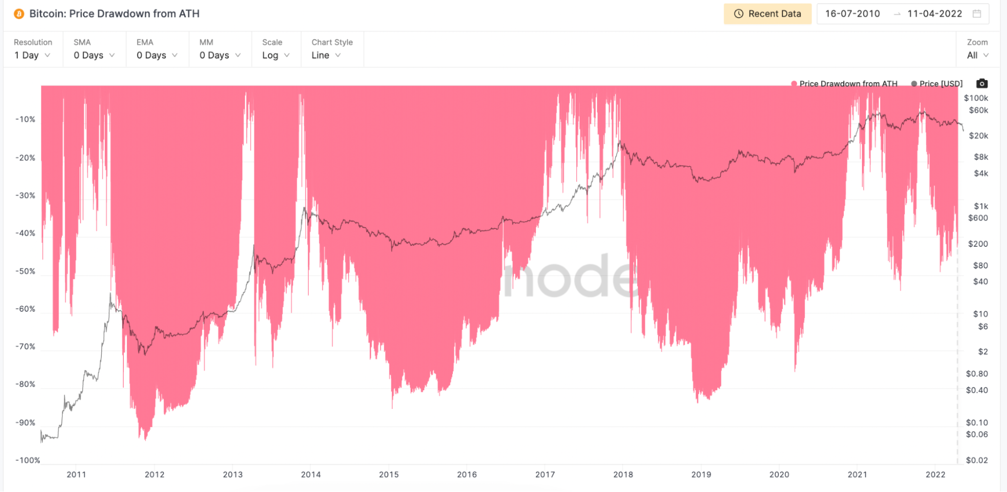The image size is (1007, 492).
Task: Edit the start date 16-07-2010
Action: coord(852,14)
